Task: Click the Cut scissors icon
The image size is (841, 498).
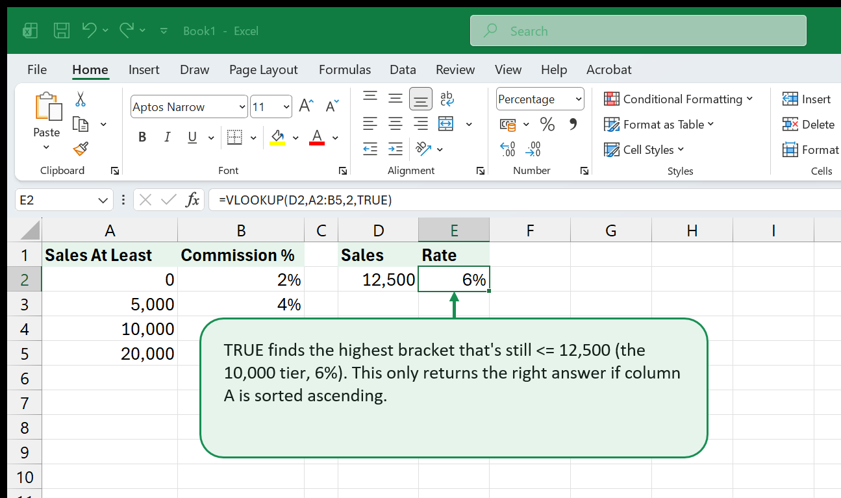Action: pyautogui.click(x=81, y=99)
